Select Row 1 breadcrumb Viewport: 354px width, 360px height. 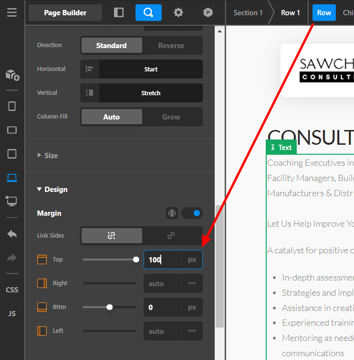click(290, 13)
